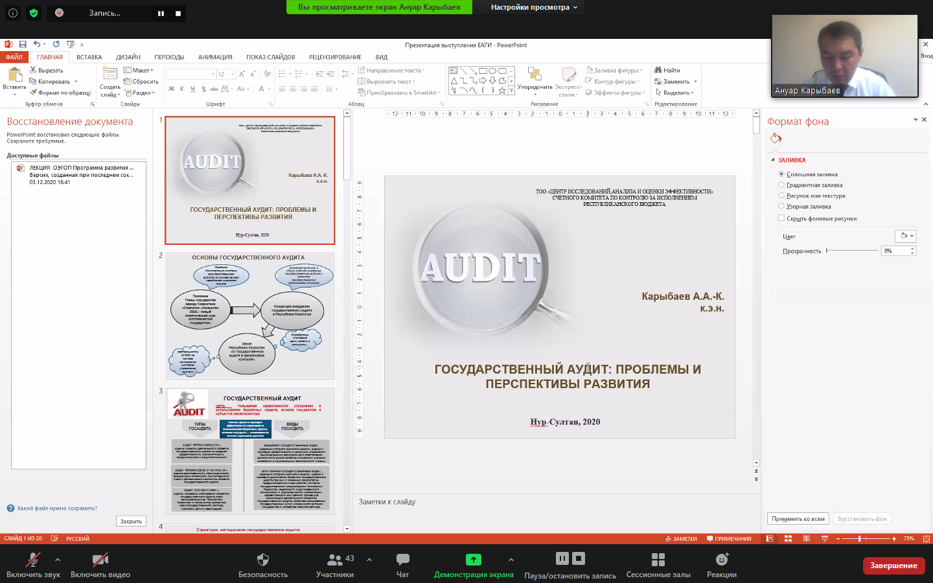Select slide 2 thumbnail ОСНОВЫ ГОСУДАРСТВЕННОГО АУДИТА
This screenshot has width=933, height=583.
250,316
